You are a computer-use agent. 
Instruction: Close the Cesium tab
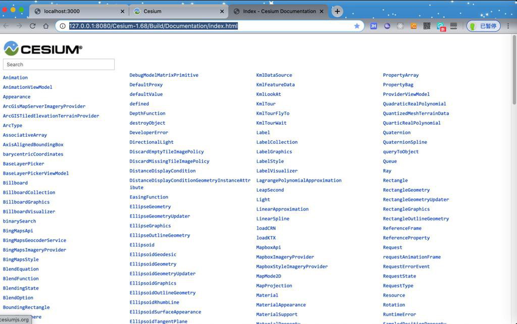point(222,11)
